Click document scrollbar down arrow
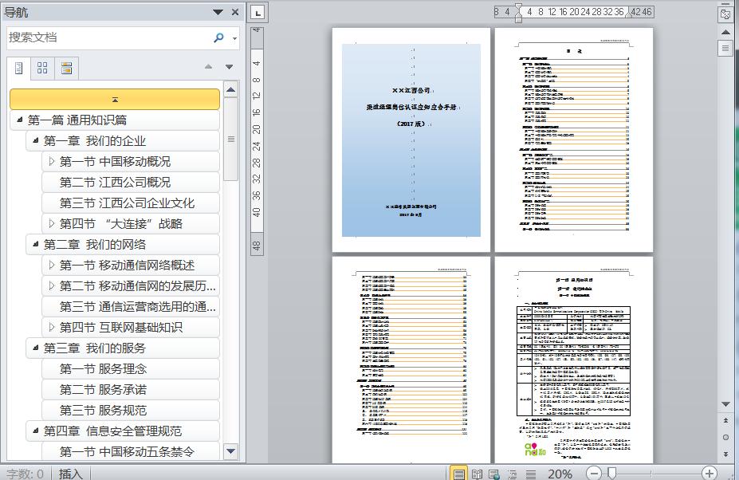Viewport: 739px width, 480px height. click(x=725, y=404)
